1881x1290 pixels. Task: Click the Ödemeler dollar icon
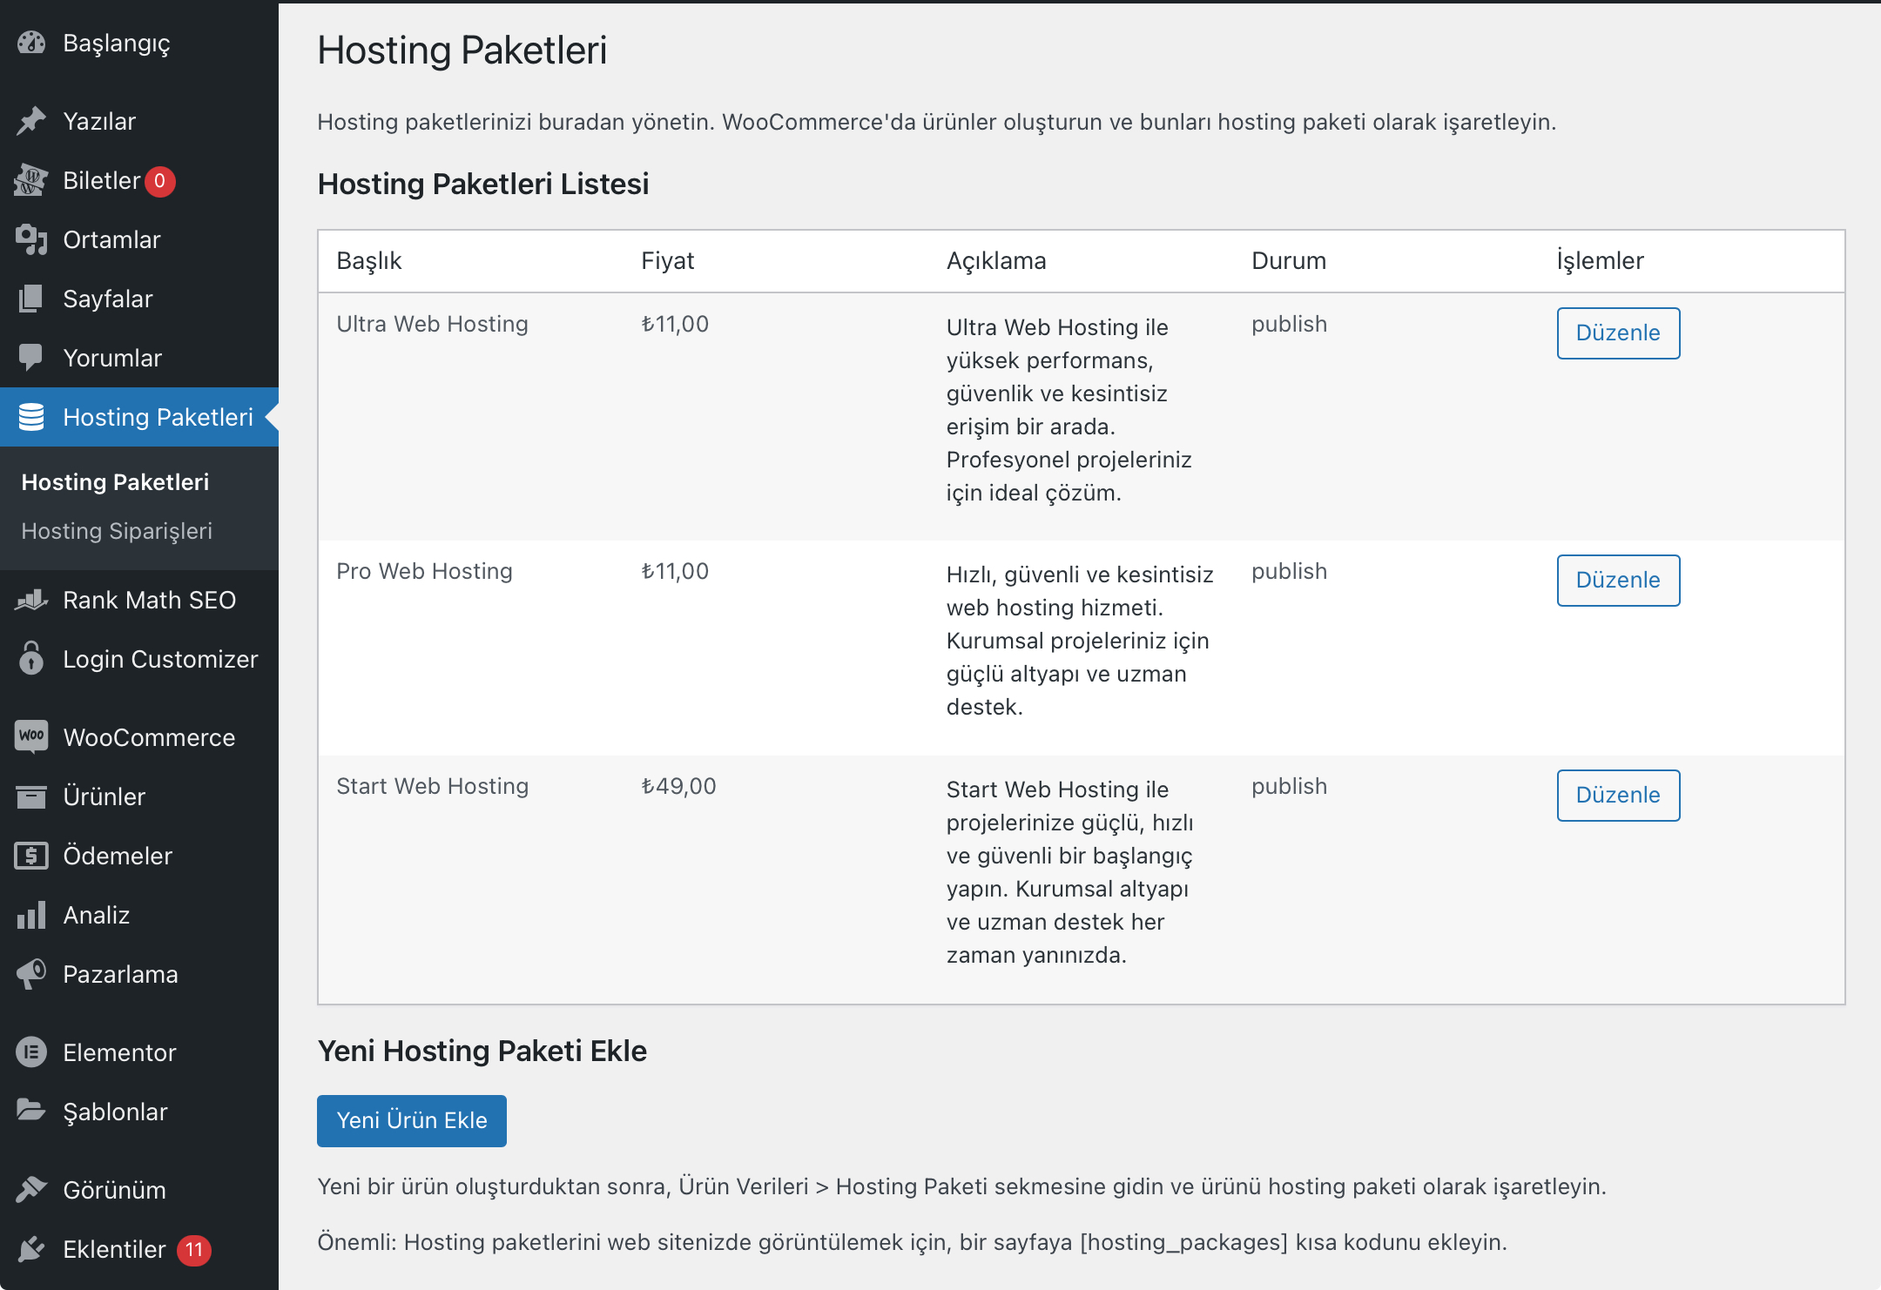coord(31,856)
